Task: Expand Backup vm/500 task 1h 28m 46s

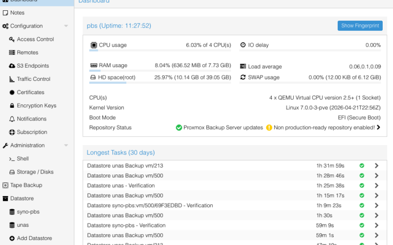Action: click(x=376, y=175)
